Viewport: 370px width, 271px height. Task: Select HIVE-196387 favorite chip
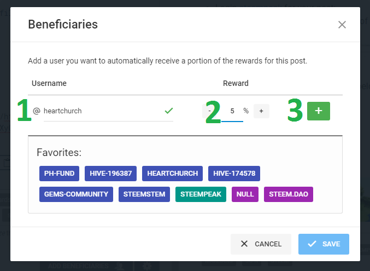(110, 174)
